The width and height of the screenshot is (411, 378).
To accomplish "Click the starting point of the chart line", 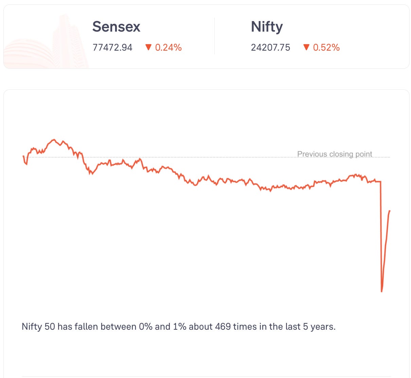I will 23,156.
